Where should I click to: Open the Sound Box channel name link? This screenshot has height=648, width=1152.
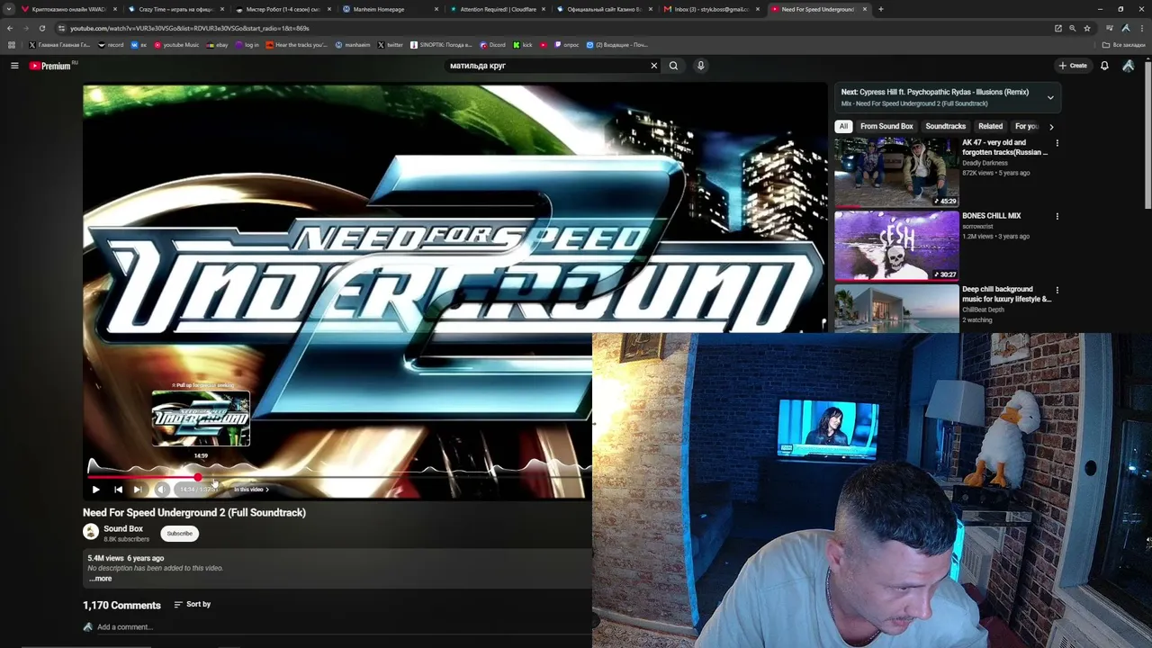pyautogui.click(x=123, y=529)
